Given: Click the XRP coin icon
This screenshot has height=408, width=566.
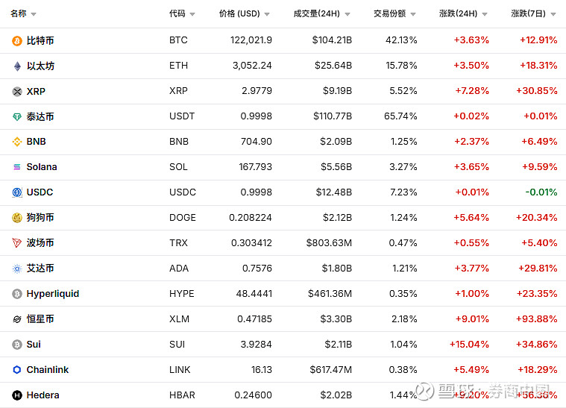Looking at the screenshot, I should [17, 91].
